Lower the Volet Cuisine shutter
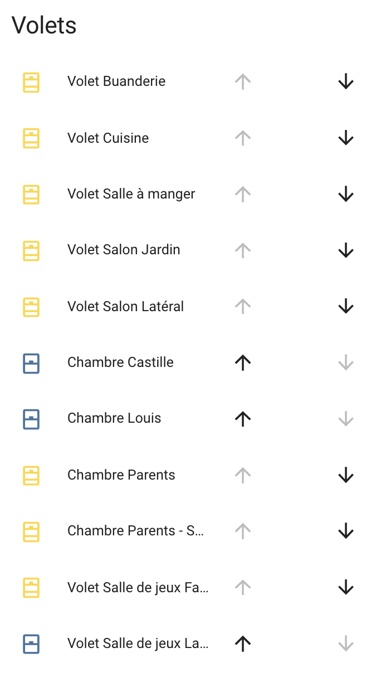 [x=346, y=138]
